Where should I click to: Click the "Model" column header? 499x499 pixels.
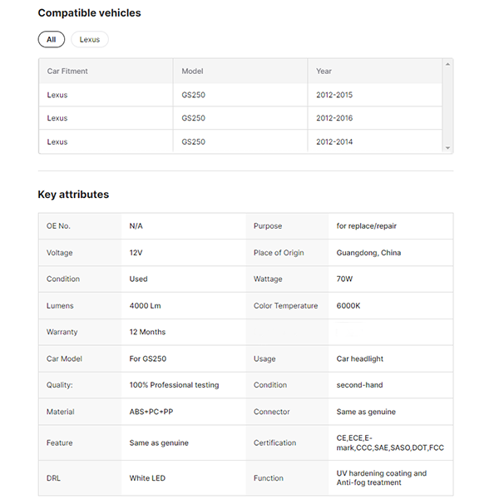point(192,72)
